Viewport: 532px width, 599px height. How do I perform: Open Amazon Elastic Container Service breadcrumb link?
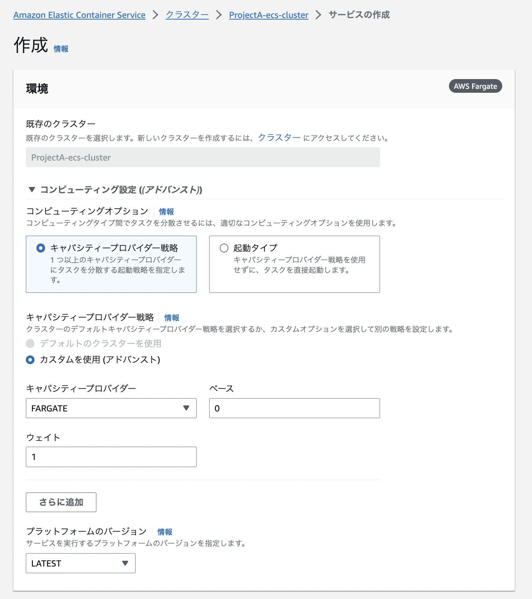click(x=79, y=15)
